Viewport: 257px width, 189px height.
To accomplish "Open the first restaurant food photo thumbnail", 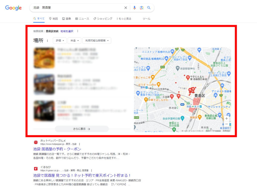I will (x=44, y=58).
